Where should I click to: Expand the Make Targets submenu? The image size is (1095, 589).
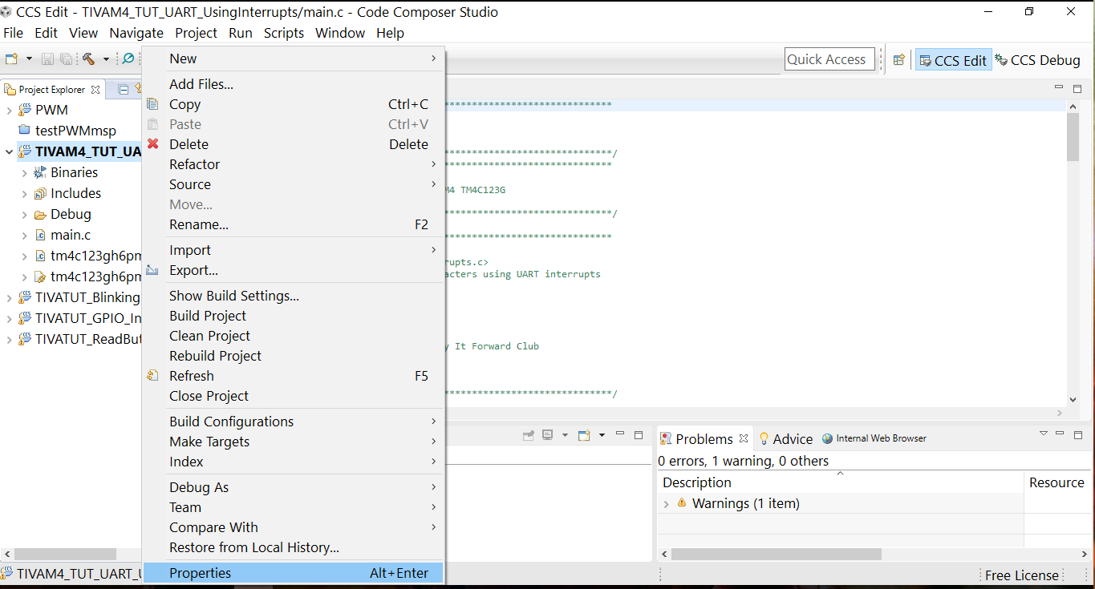[x=293, y=442]
